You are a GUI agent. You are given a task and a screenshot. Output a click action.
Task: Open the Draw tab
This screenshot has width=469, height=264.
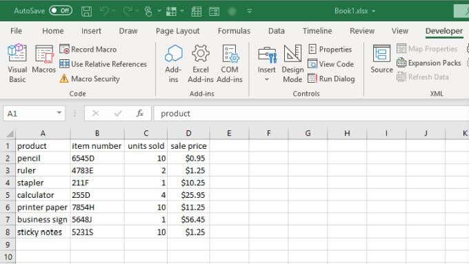point(128,31)
